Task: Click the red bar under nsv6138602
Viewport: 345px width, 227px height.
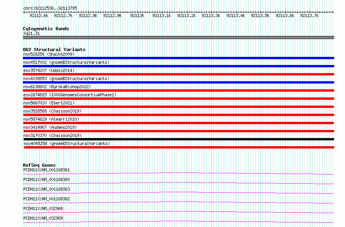Action: click(178, 90)
